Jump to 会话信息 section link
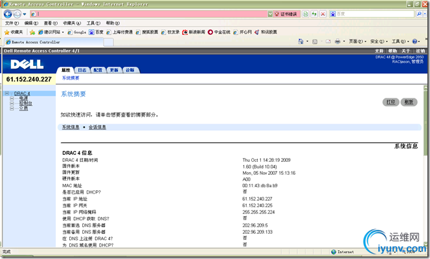 [97, 127]
